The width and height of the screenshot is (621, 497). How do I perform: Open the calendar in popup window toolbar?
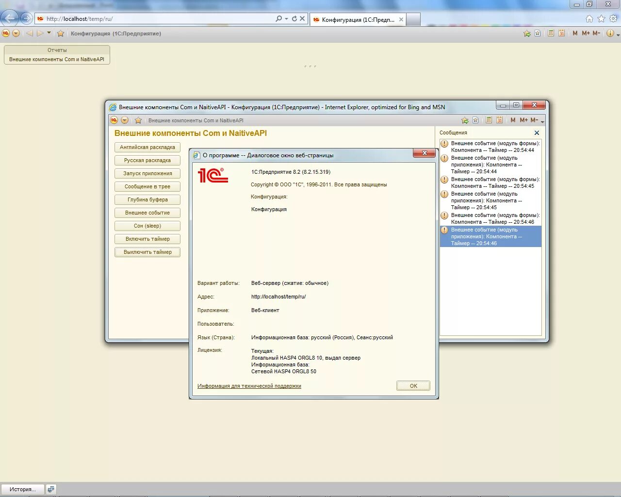pyautogui.click(x=499, y=120)
